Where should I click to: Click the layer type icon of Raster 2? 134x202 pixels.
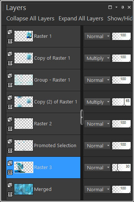[10, 119]
